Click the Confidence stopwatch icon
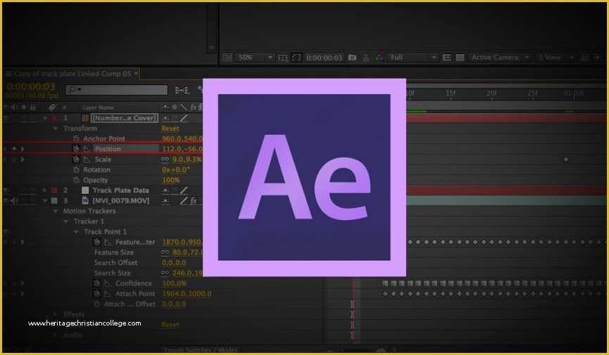609x355 pixels. (x=97, y=283)
